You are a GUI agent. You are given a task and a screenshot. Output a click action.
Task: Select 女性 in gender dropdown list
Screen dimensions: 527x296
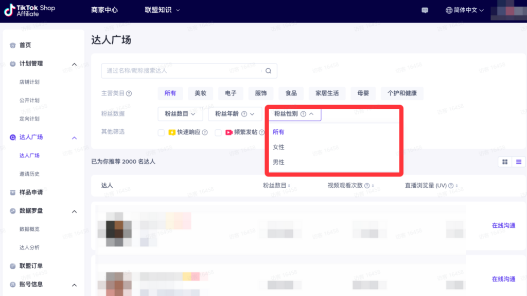[x=278, y=147]
